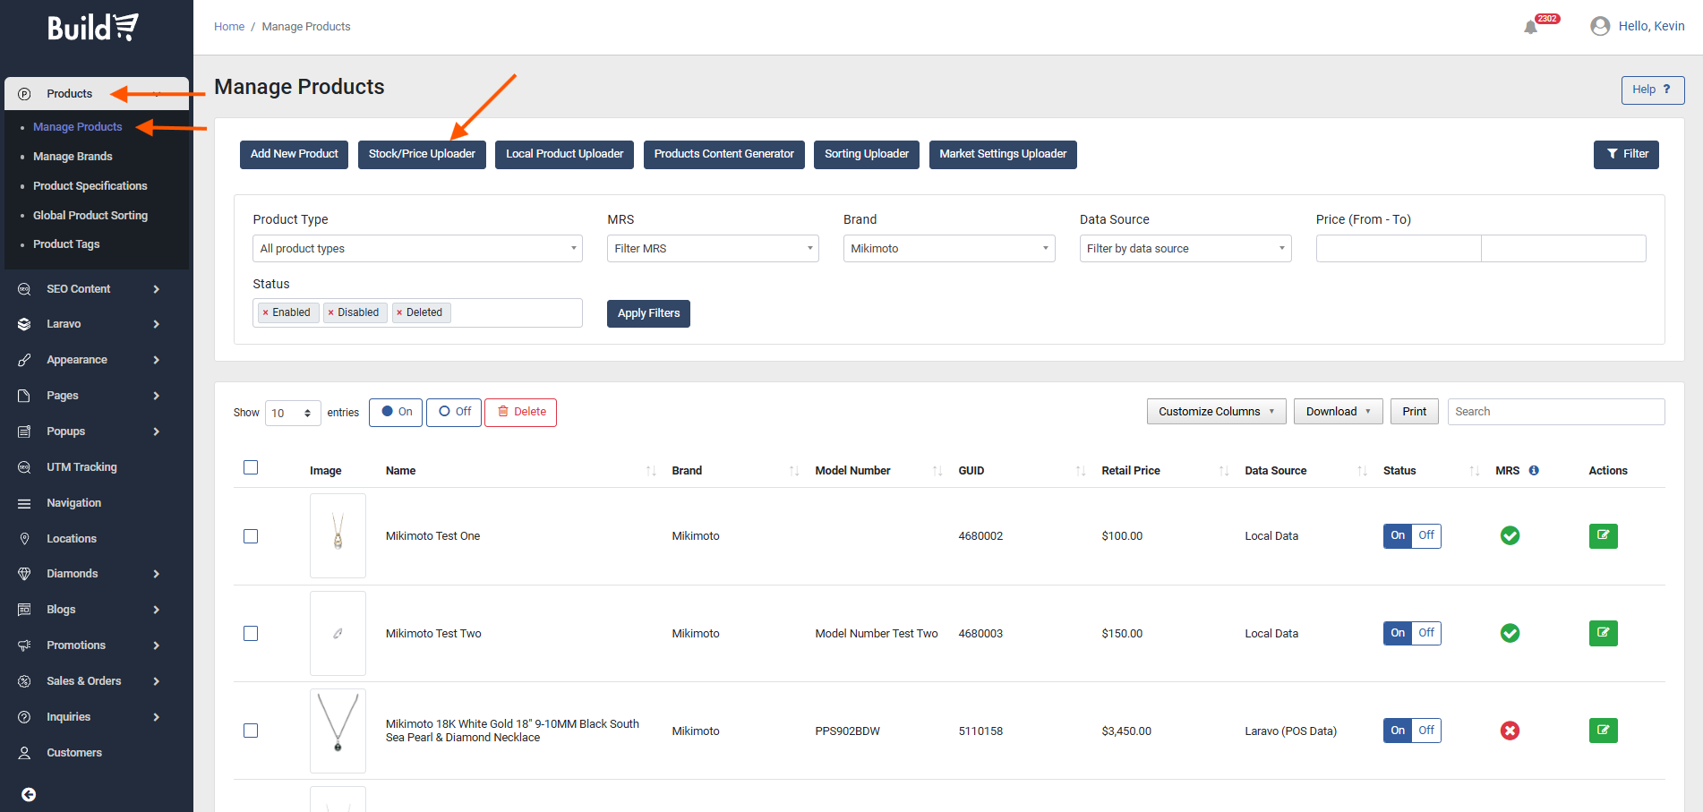Open the Brand dropdown showing Mikimoto
The height and width of the screenshot is (812, 1703).
pyautogui.click(x=949, y=249)
